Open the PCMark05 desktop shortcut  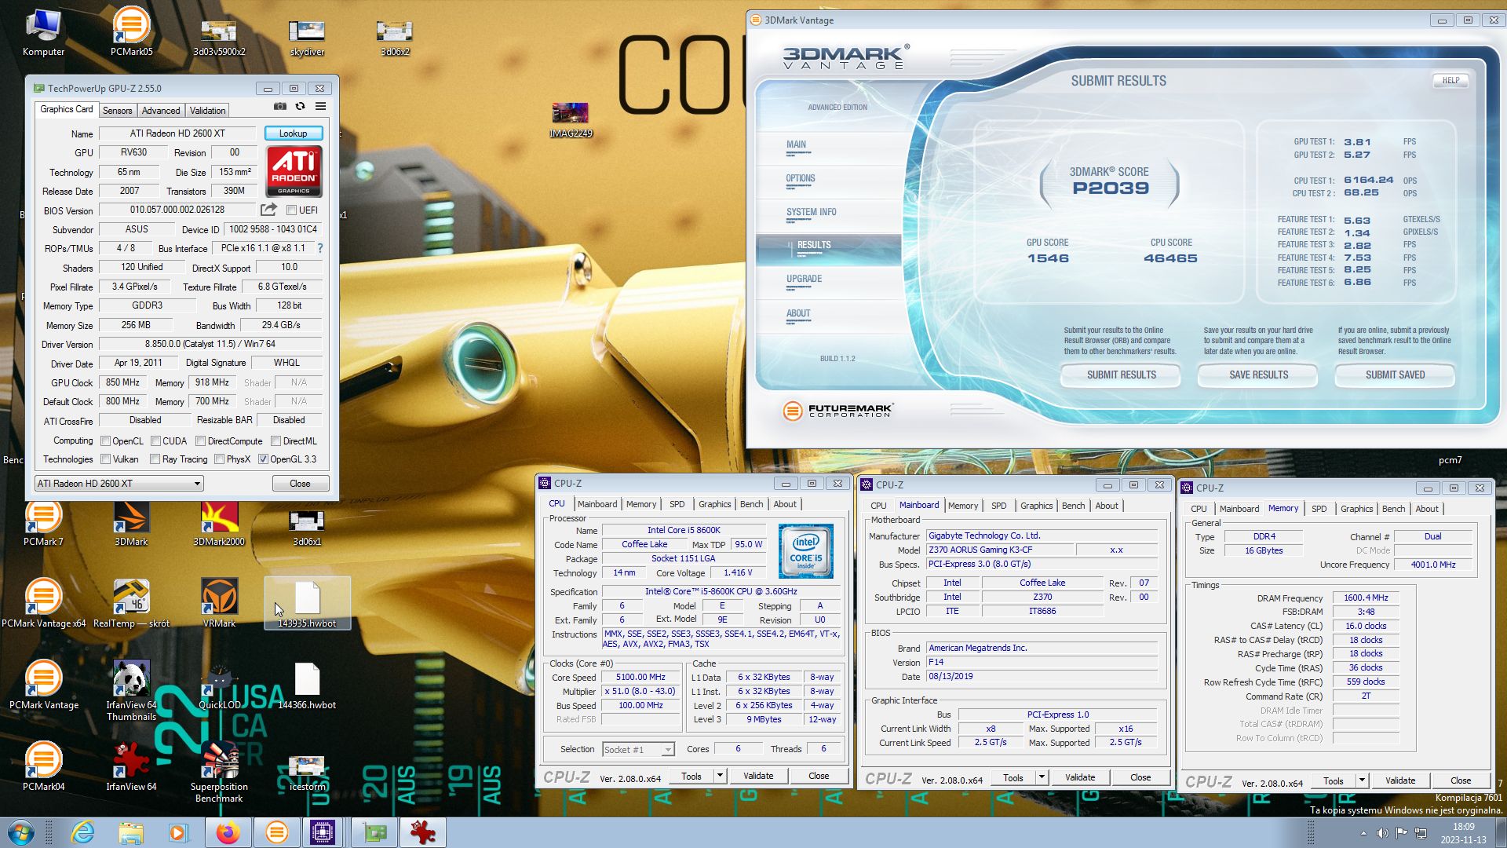pos(131,32)
